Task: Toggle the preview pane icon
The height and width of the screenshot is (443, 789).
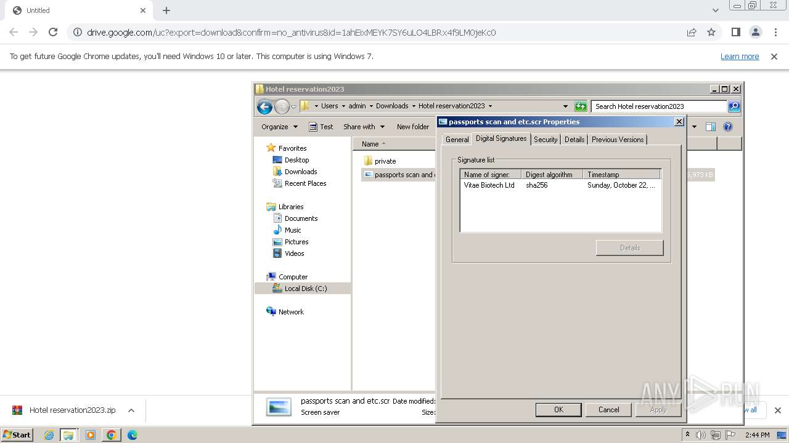Action: (711, 127)
